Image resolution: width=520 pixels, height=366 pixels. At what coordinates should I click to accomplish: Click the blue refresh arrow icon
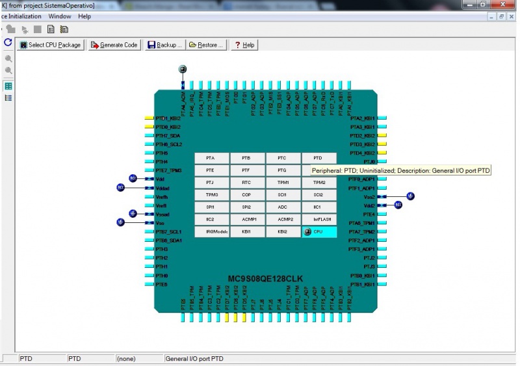[x=8, y=42]
